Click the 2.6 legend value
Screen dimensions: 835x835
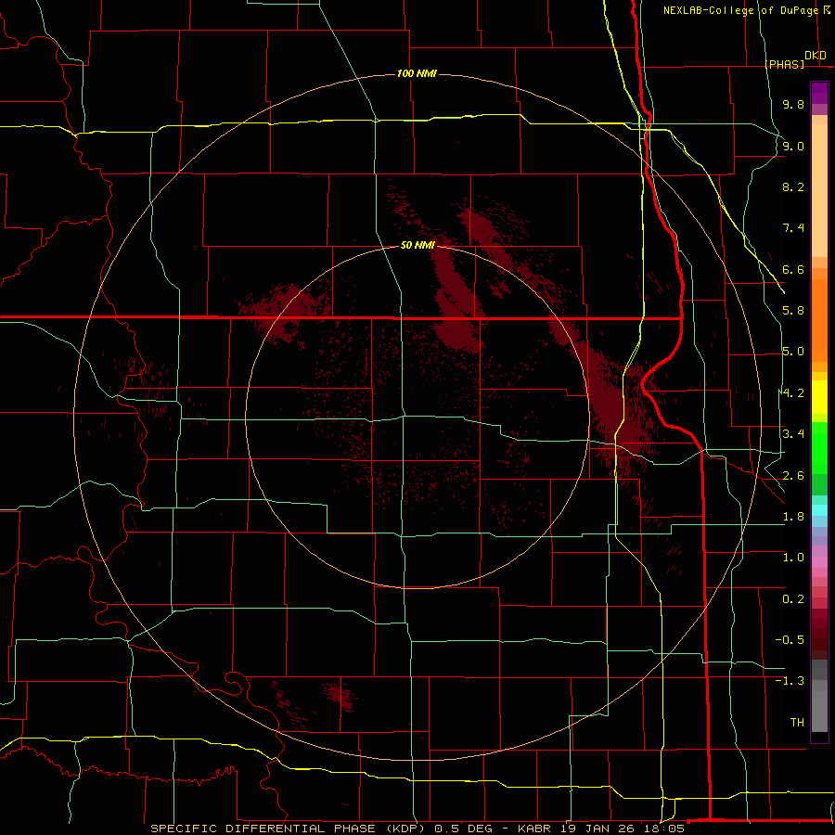[793, 476]
